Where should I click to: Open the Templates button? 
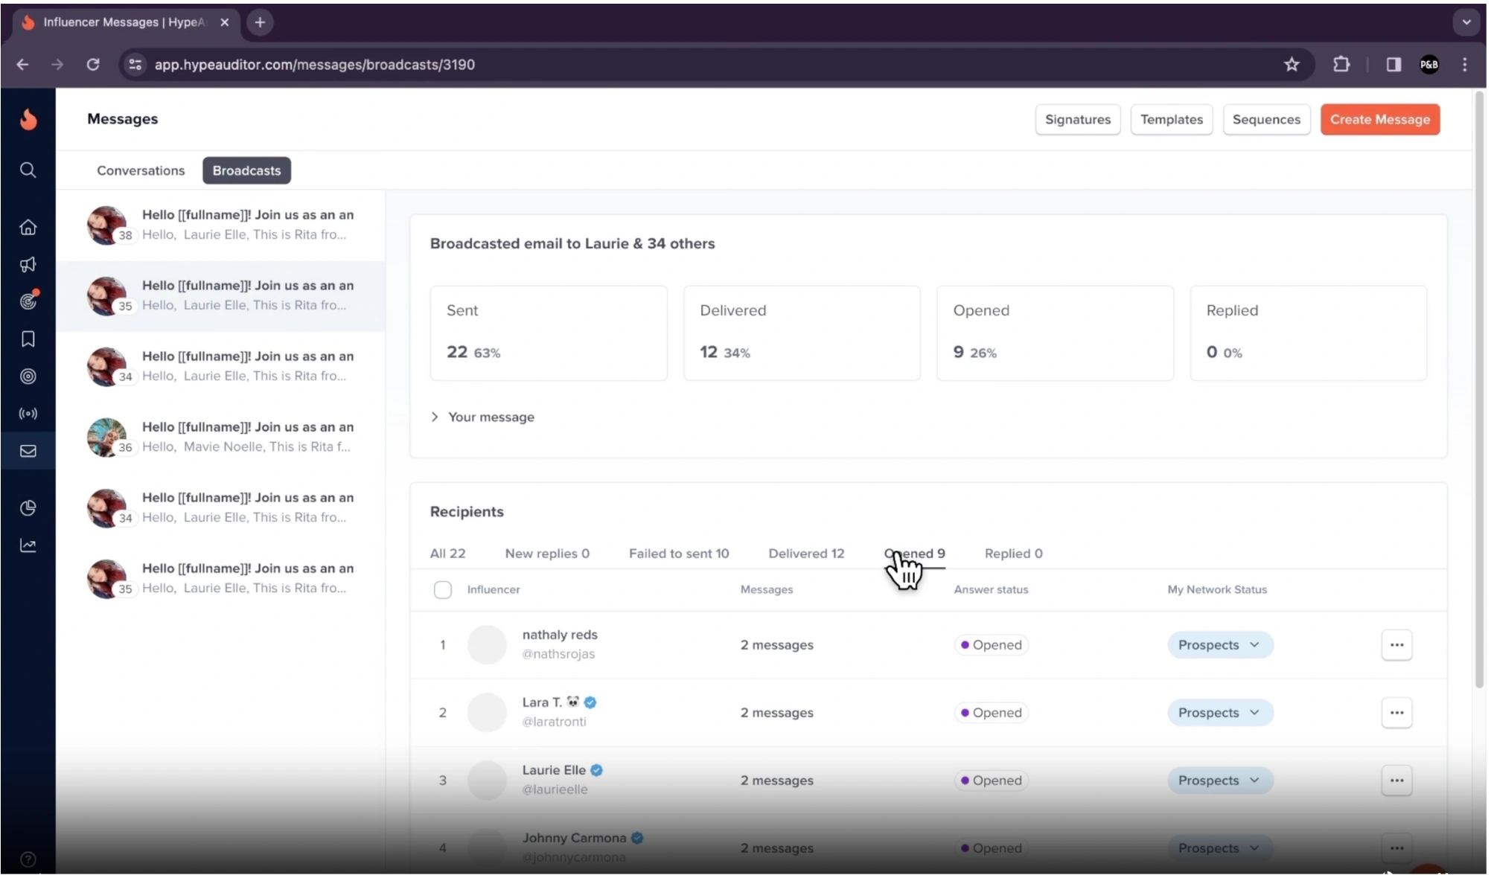pyautogui.click(x=1171, y=120)
